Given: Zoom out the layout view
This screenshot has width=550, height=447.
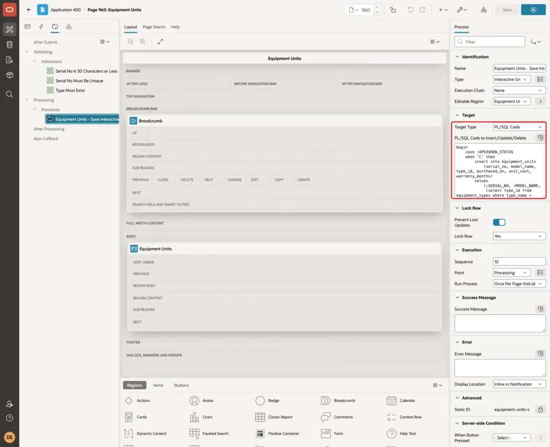Looking at the screenshot, I should point(131,41).
